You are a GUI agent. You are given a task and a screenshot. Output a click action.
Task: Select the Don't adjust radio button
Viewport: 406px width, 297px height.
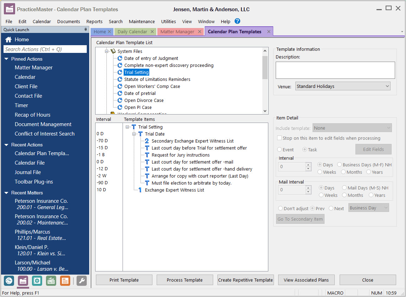pyautogui.click(x=280, y=208)
